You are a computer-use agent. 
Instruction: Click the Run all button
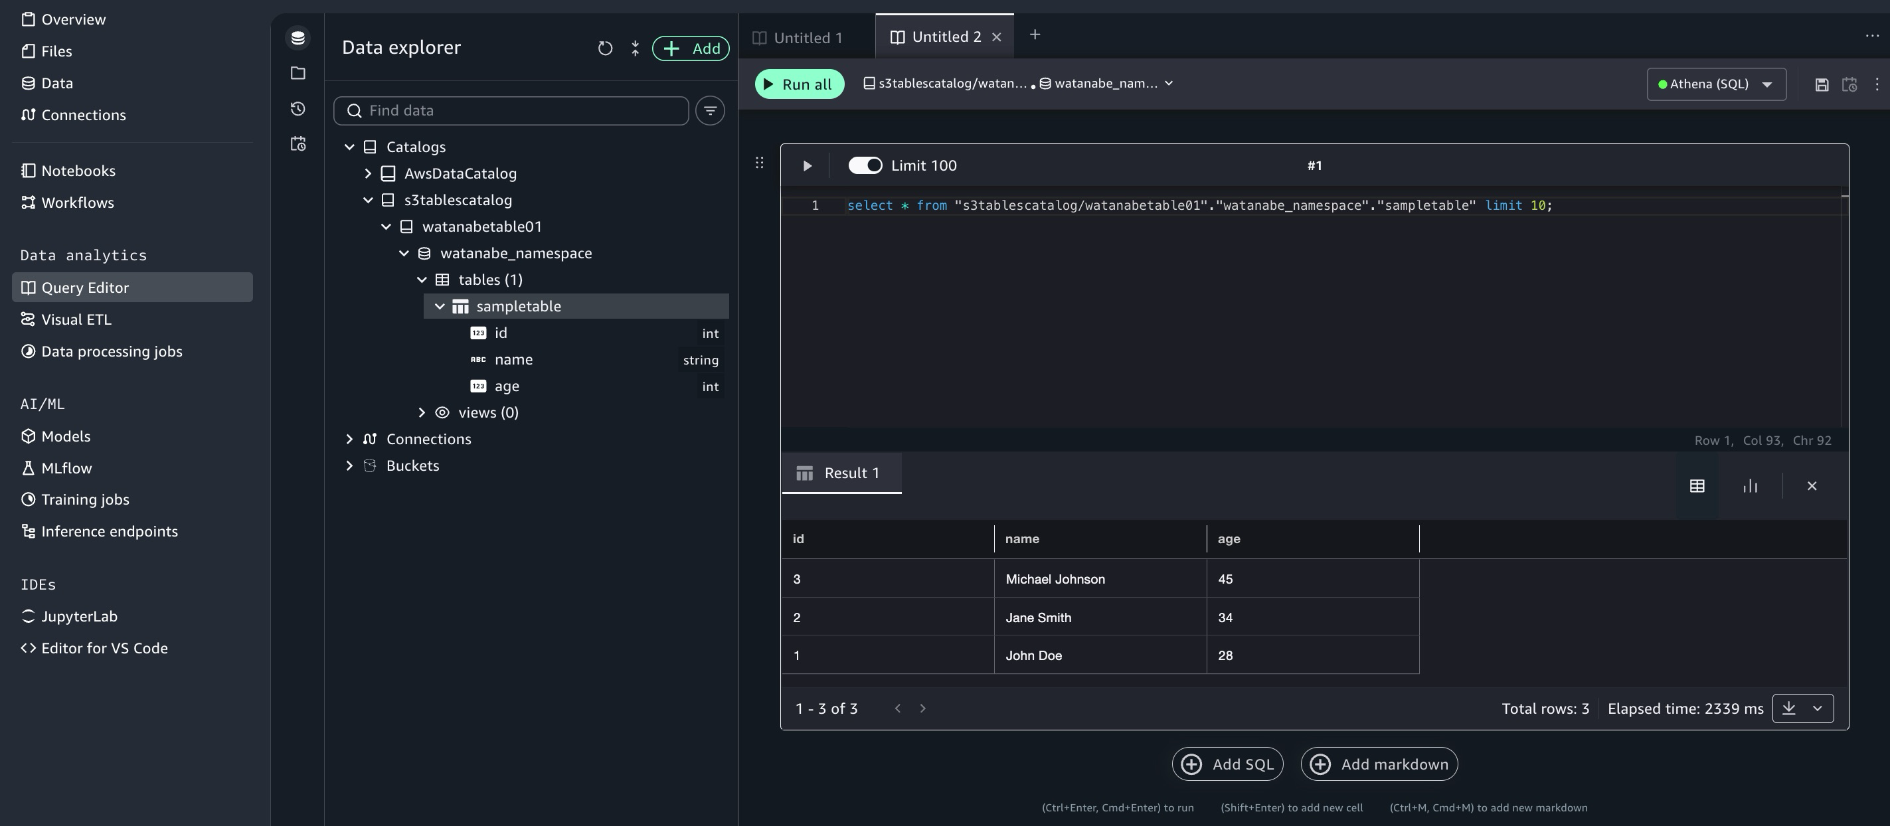tap(799, 84)
